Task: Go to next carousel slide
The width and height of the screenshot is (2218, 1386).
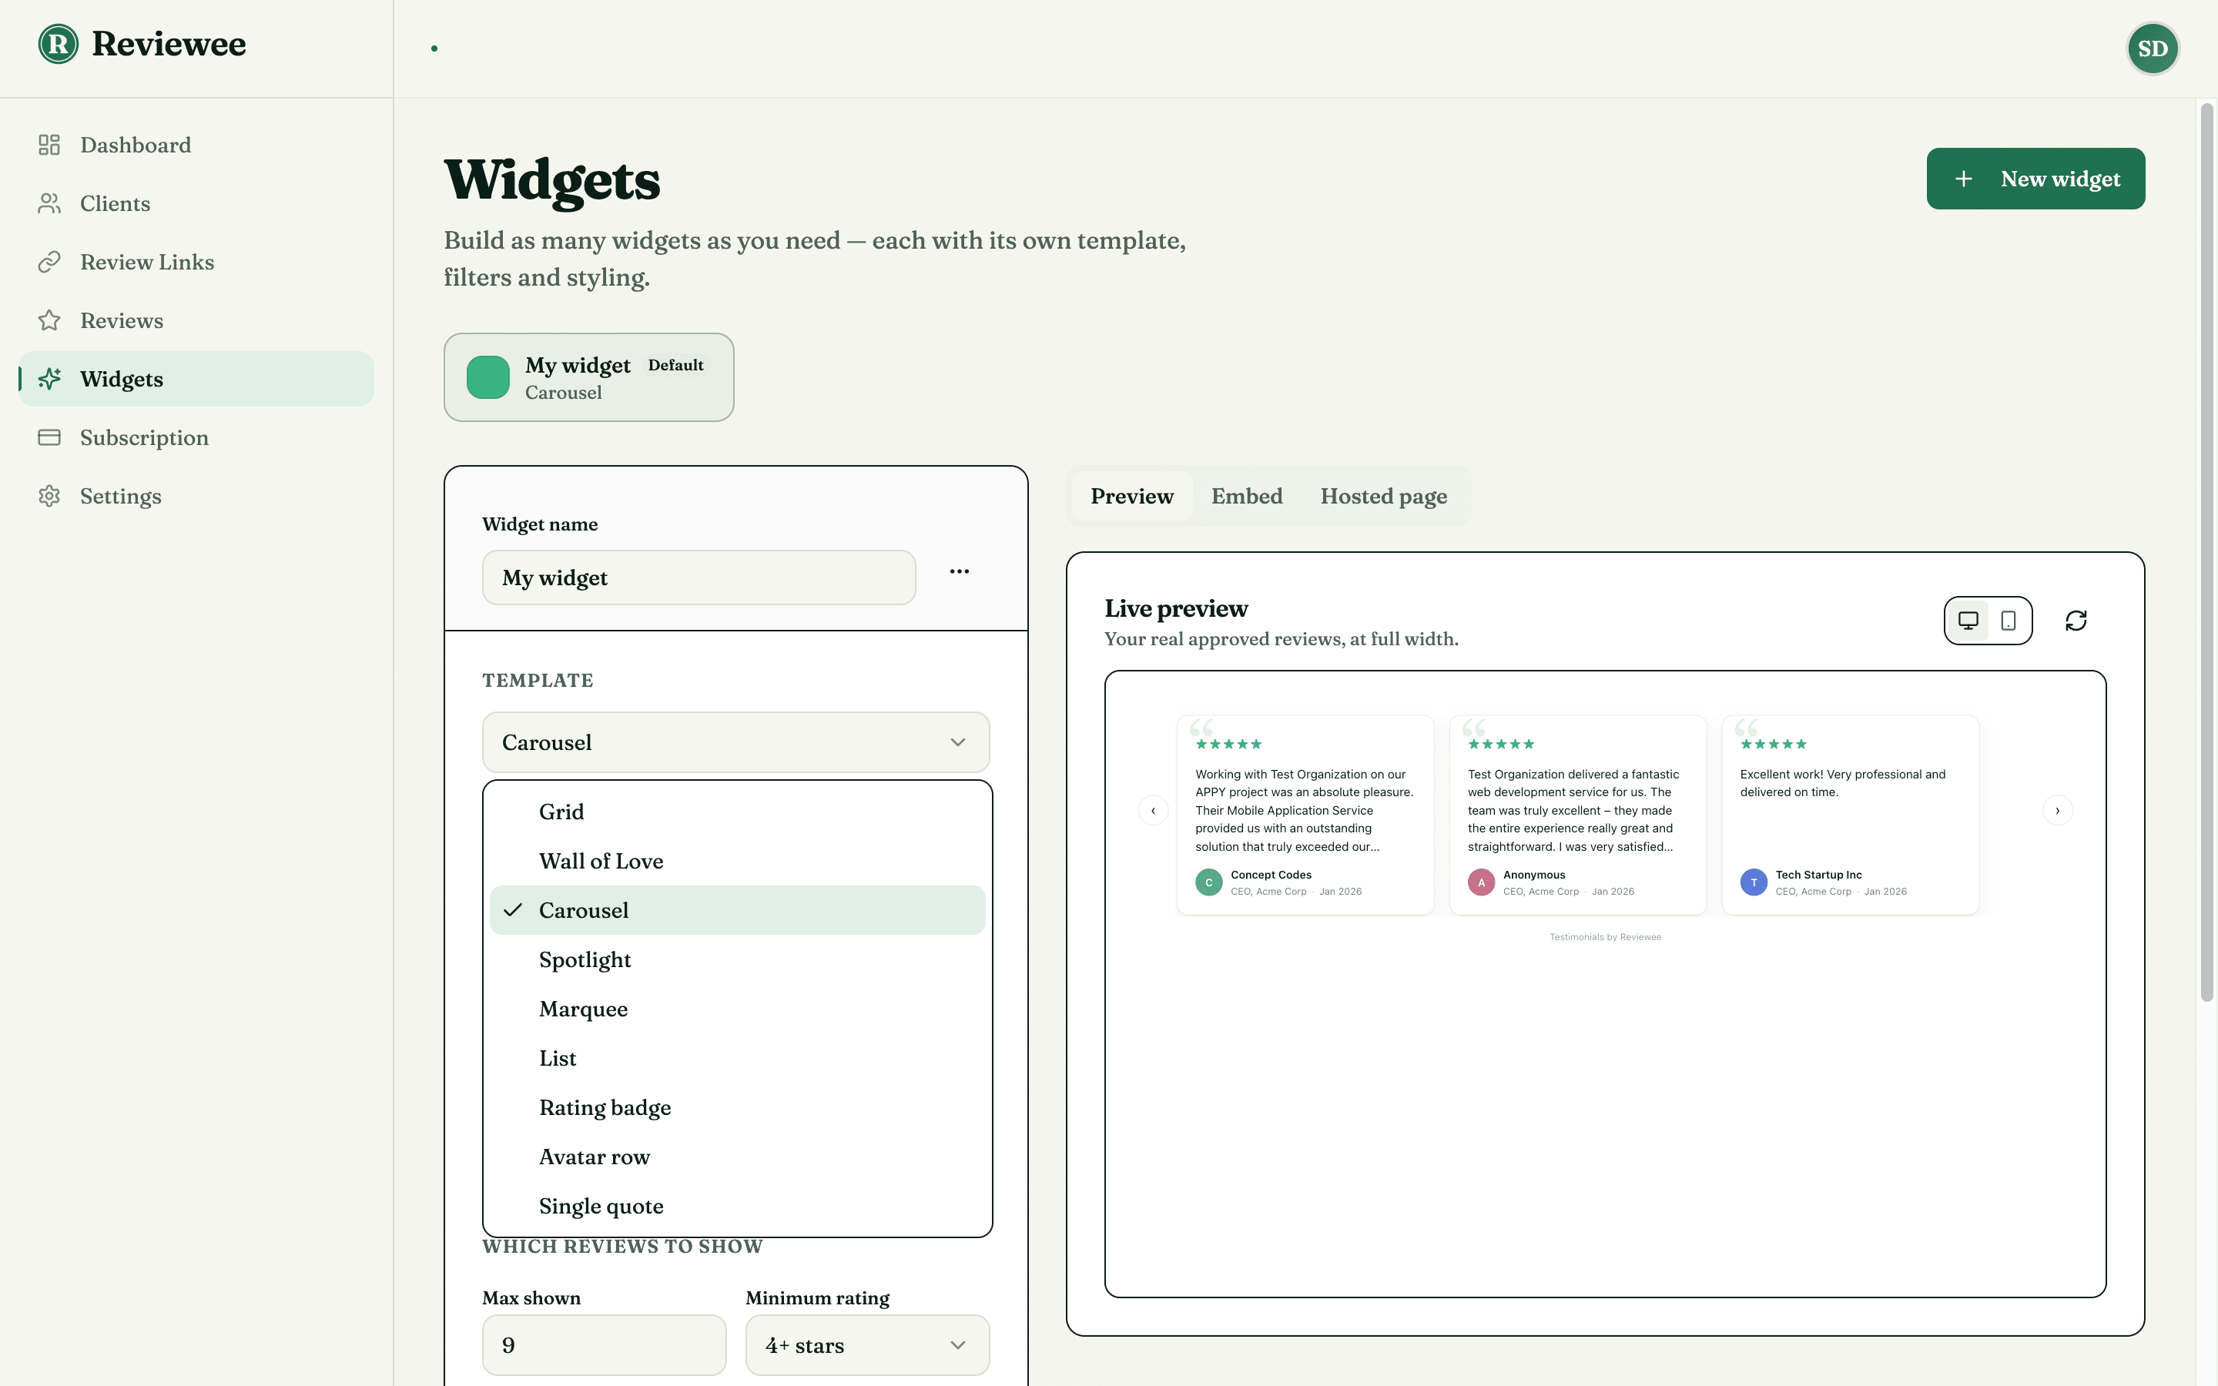Action: 2058,810
